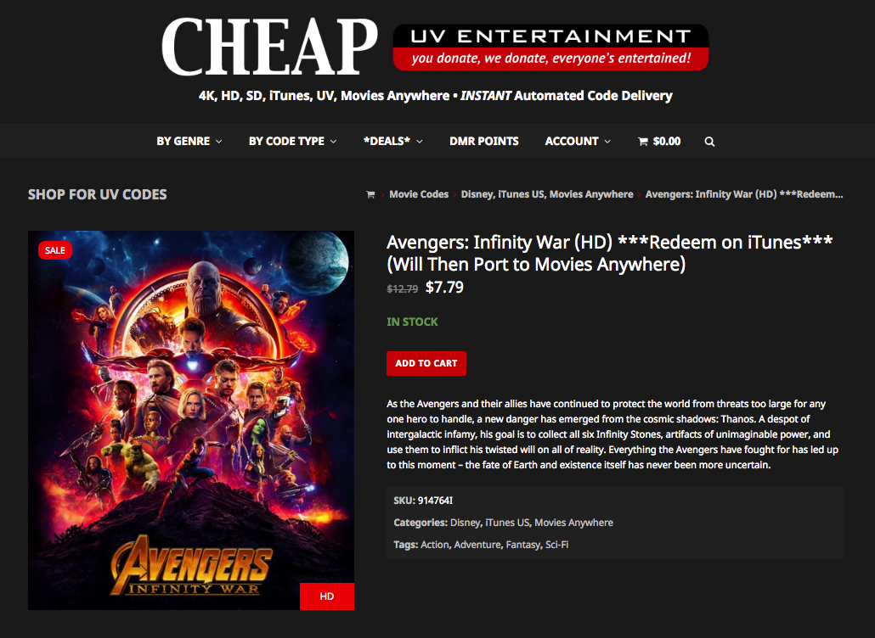
Task: Open the *DEALS* dropdown menu
Action: [392, 141]
